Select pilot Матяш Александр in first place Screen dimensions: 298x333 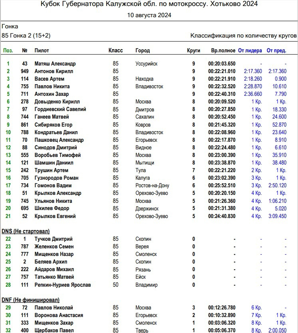[55, 63]
